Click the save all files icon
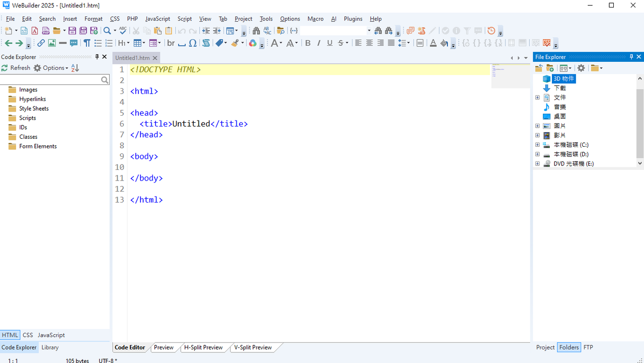 tap(83, 31)
